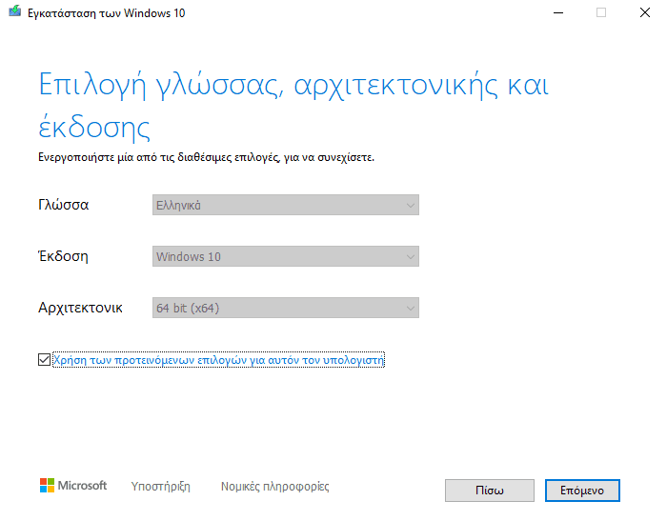Click the heading 'Επιλογή γλώσσας, αρχιτεκτονικής και έκδοσης'
The image size is (667, 521).
pyautogui.click(x=293, y=106)
